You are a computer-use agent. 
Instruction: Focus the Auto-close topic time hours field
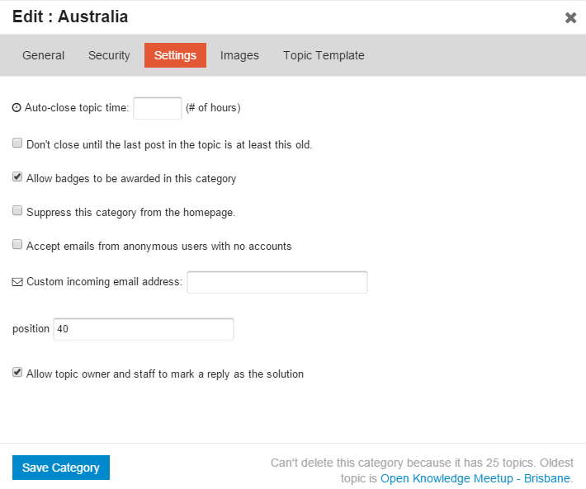(x=157, y=108)
